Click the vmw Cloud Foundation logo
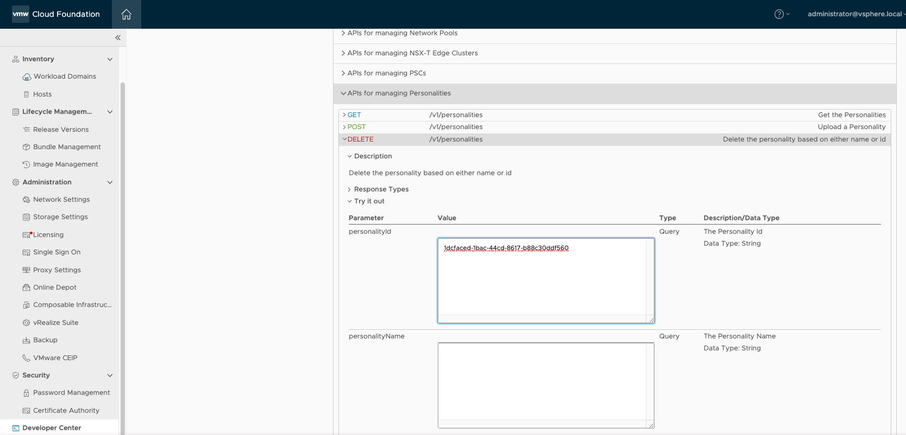Screen dimensions: 906x435 (56, 14)
